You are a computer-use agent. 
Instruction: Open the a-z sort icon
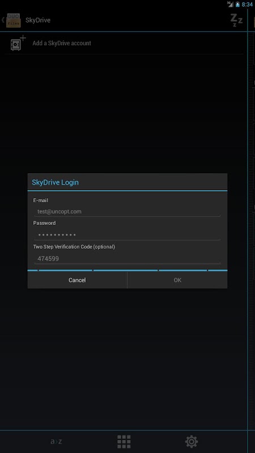pos(56,442)
